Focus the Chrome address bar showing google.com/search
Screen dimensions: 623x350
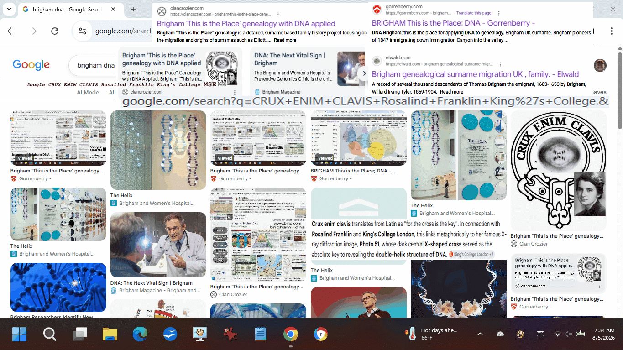click(x=123, y=31)
